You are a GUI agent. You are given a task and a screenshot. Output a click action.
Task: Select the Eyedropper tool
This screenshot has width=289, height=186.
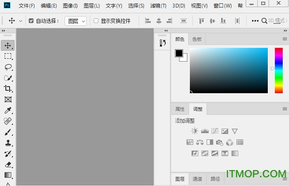pos(8,110)
